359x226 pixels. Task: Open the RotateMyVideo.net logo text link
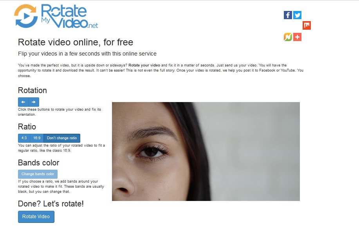(70, 16)
